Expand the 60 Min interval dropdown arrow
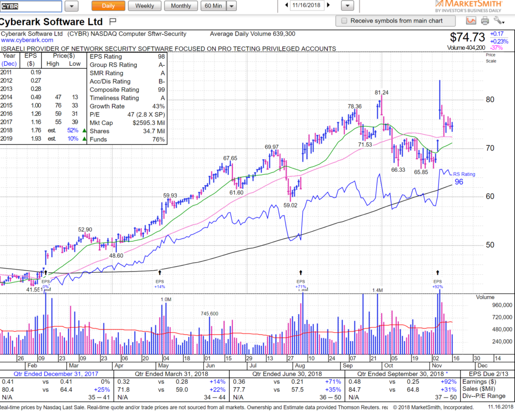The width and height of the screenshot is (515, 416). click(231, 6)
